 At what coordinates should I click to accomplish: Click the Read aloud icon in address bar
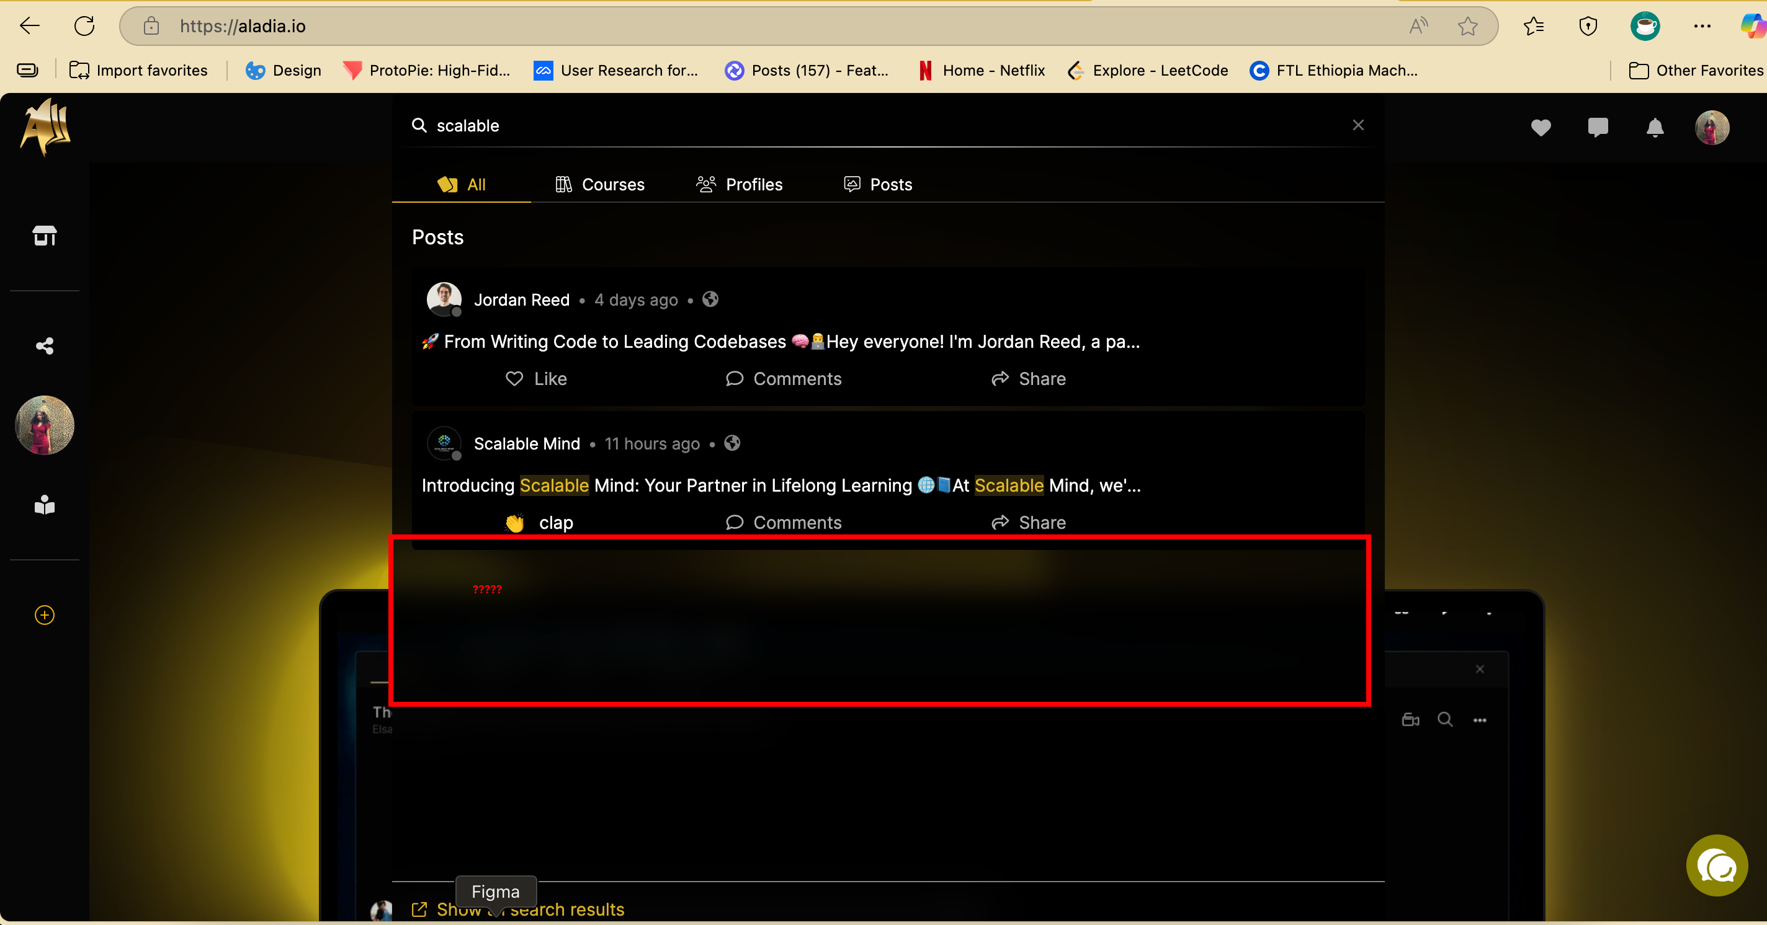[1418, 26]
